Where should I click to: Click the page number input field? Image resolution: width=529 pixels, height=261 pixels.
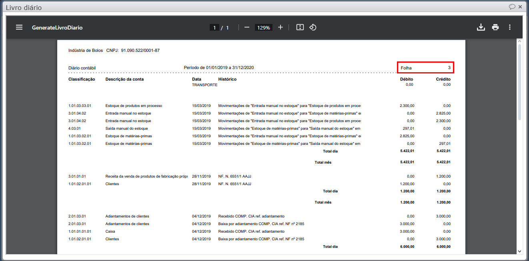click(x=214, y=28)
